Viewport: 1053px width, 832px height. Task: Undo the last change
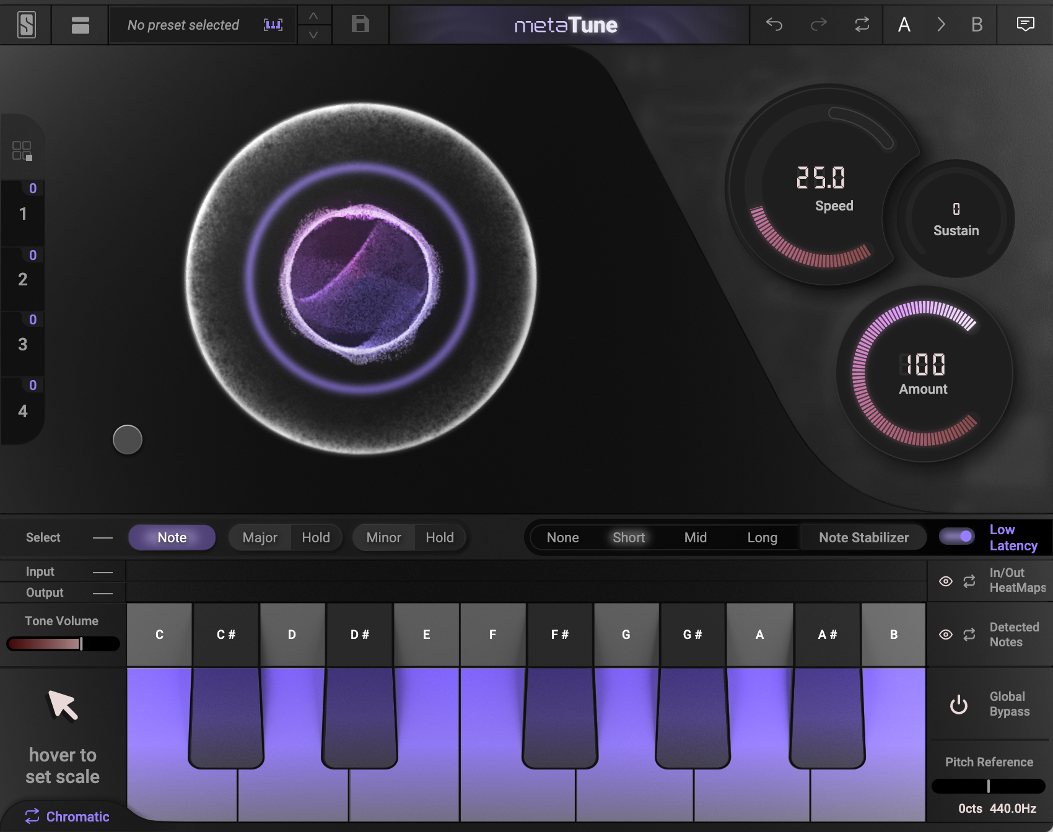(x=774, y=24)
